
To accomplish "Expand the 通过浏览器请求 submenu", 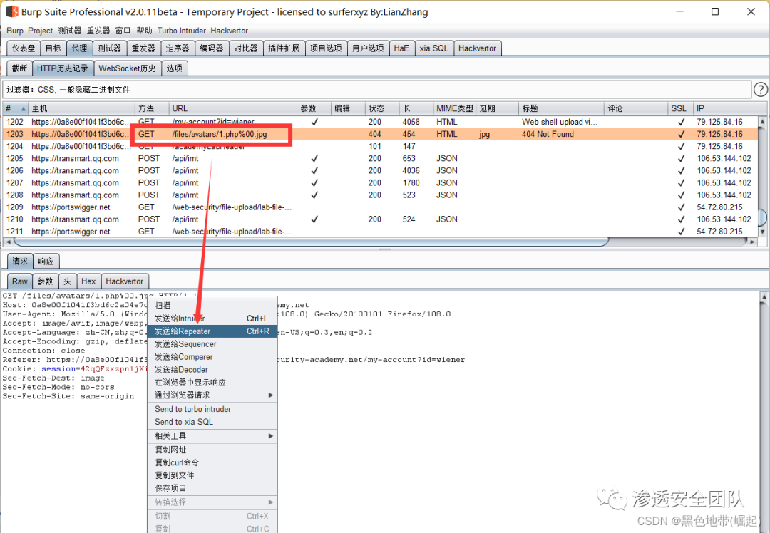I will click(212, 395).
